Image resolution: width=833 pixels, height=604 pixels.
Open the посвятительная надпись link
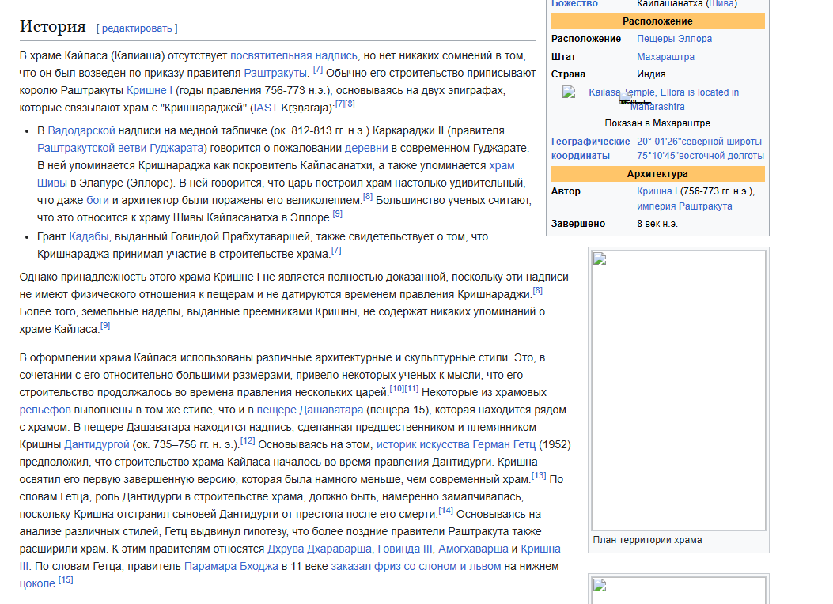point(293,55)
